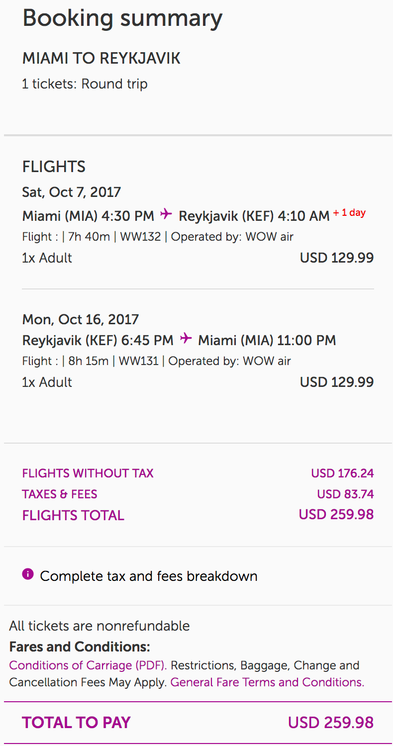Viewport: 393px width, 746px height.
Task: Click the 1 tickets: Round trip text
Action: pyautogui.click(x=85, y=84)
